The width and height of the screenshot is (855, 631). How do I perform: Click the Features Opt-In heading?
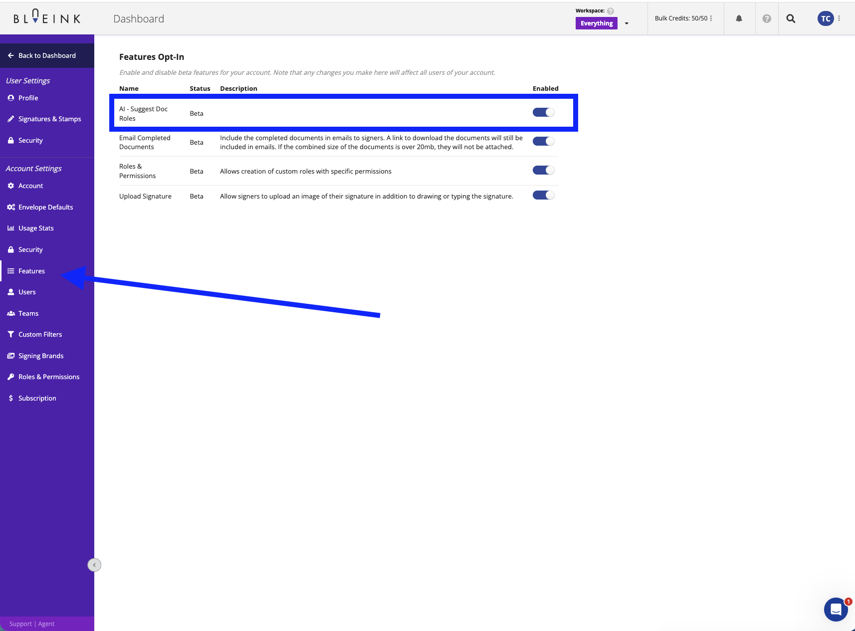coord(152,57)
